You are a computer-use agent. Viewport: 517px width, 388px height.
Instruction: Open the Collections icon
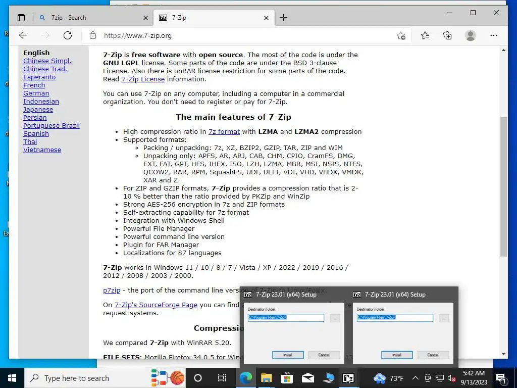447,35
